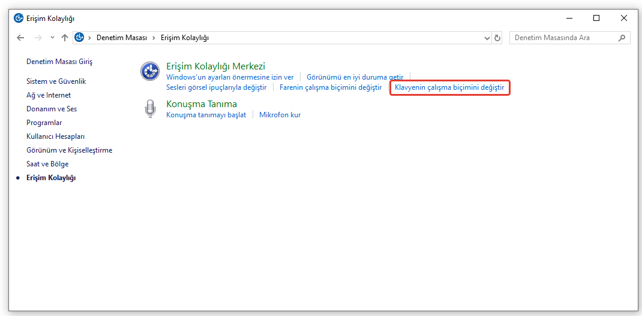Viewport: 642px width, 316px height.
Task: Refresh the page with the refresh icon
Action: [x=497, y=38]
